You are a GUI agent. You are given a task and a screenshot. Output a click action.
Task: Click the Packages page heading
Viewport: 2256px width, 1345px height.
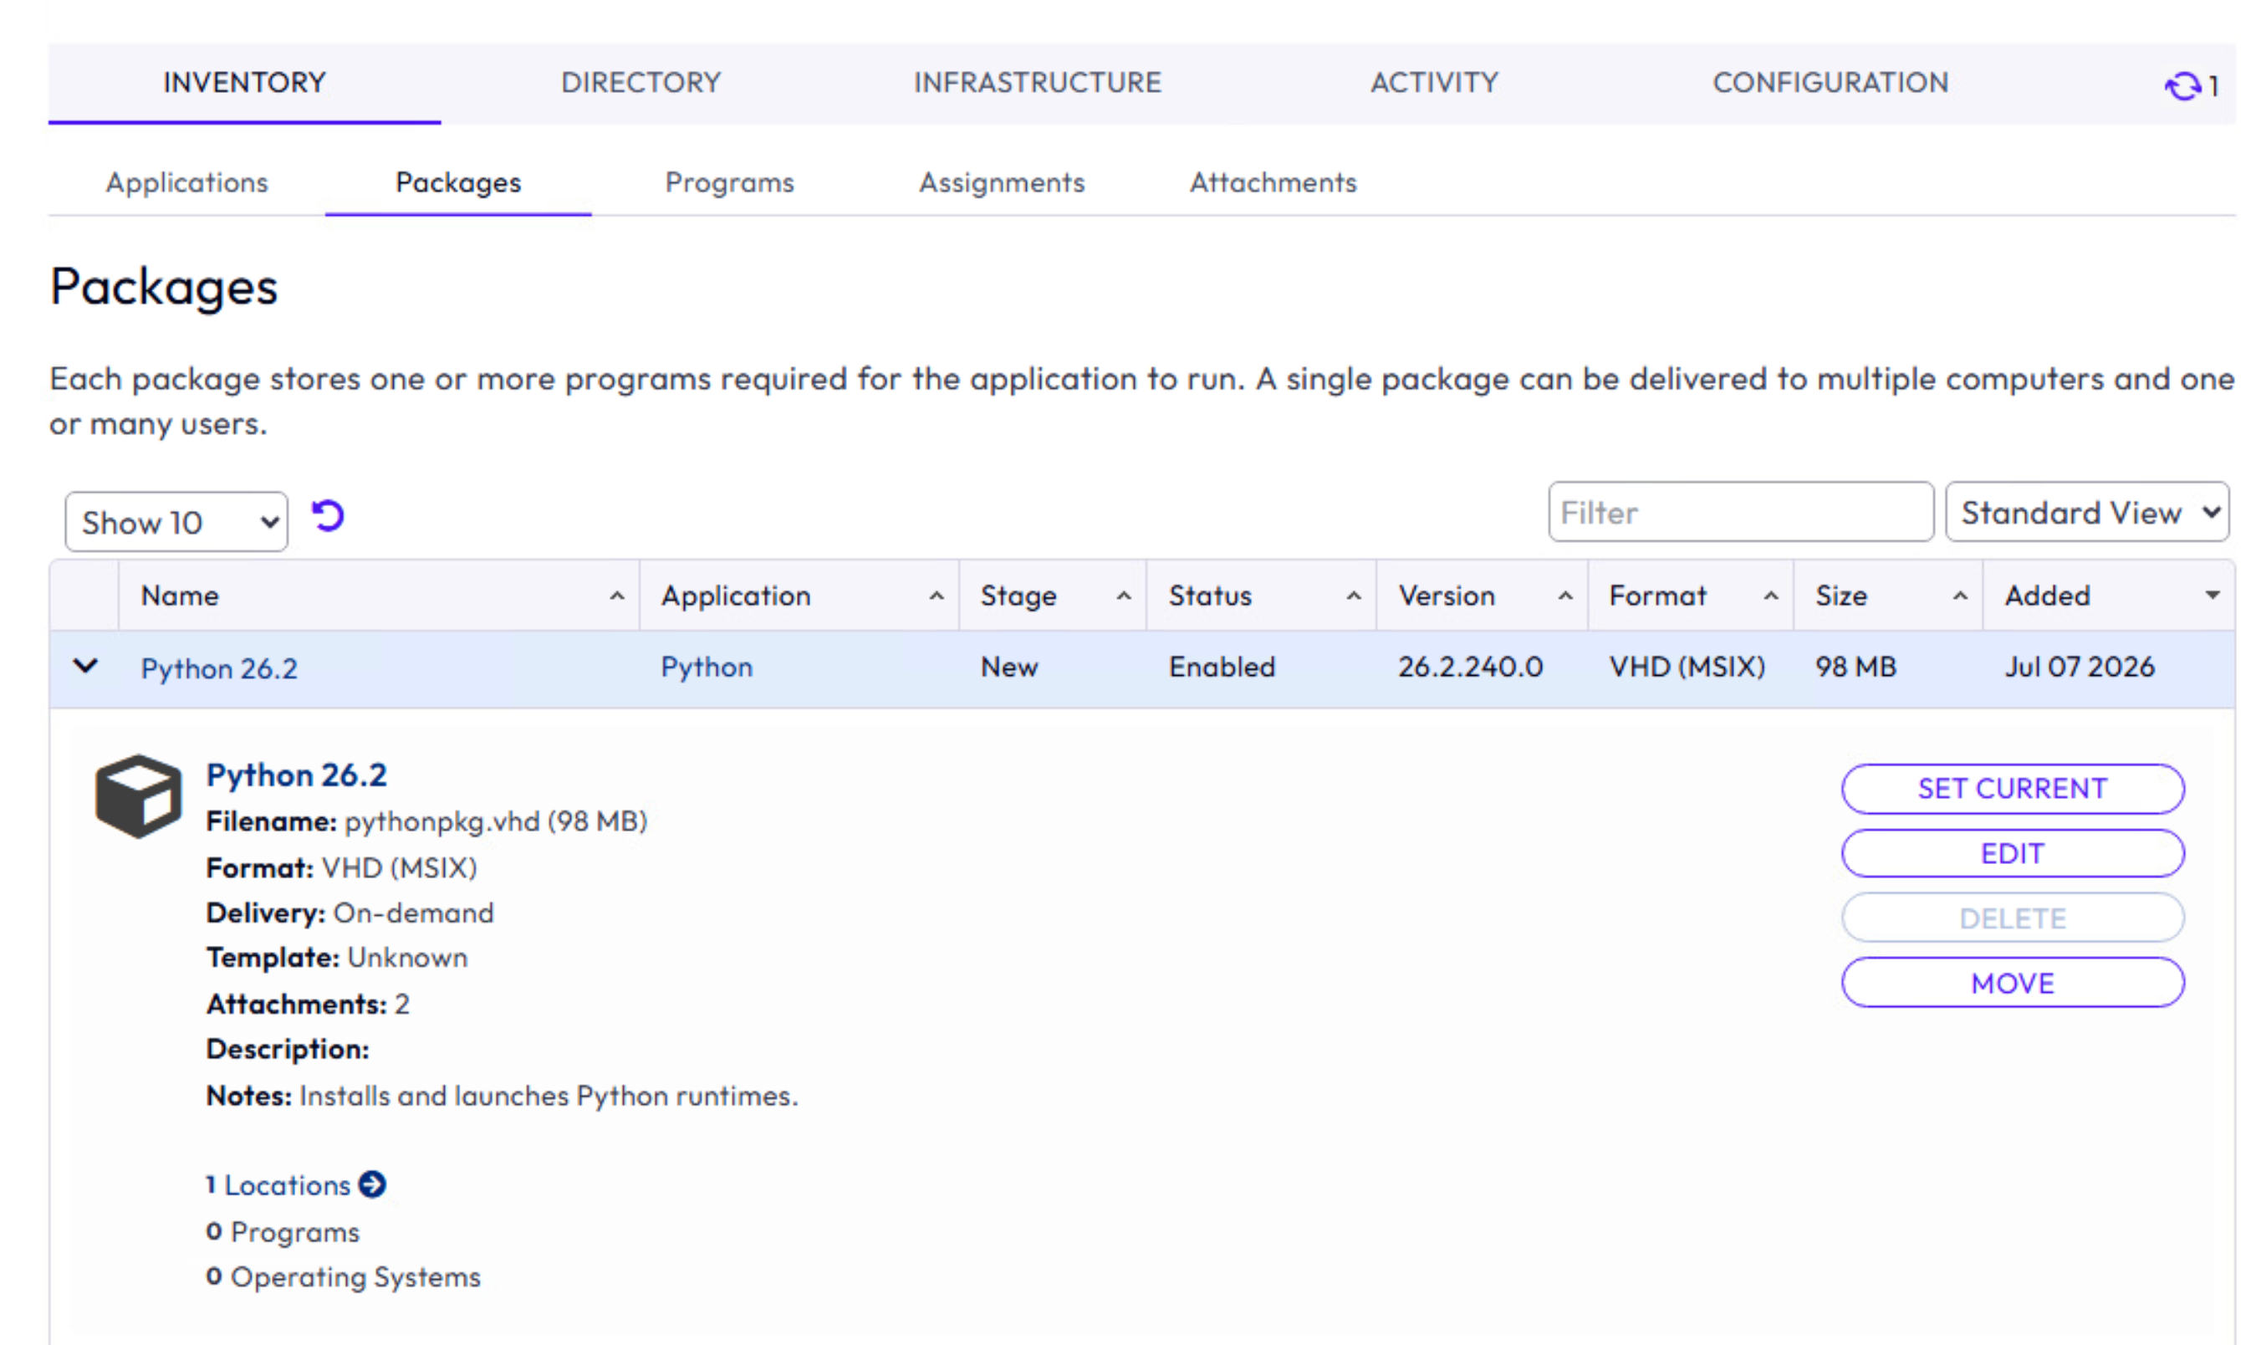coord(164,287)
